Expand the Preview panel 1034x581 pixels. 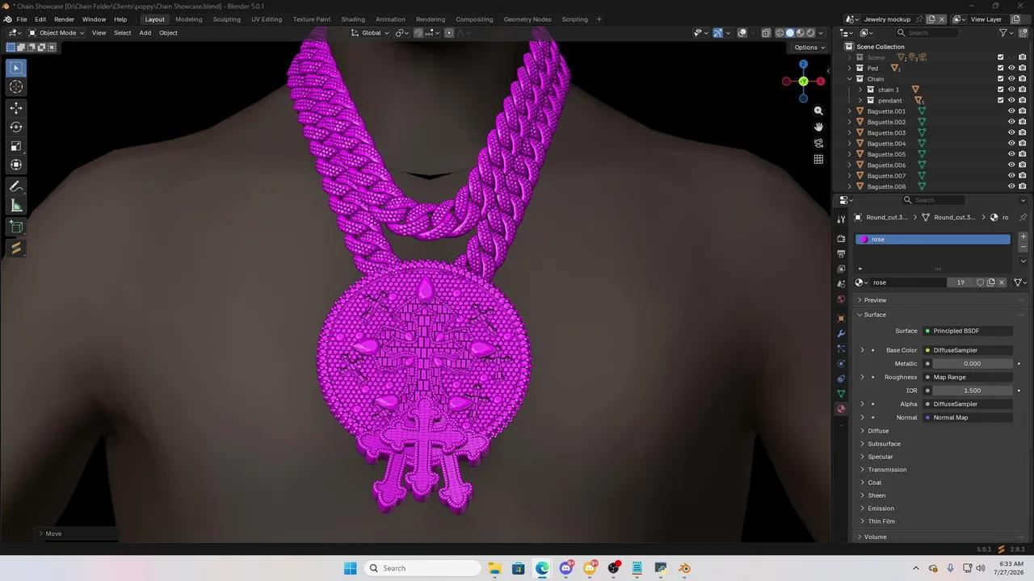[x=875, y=300]
